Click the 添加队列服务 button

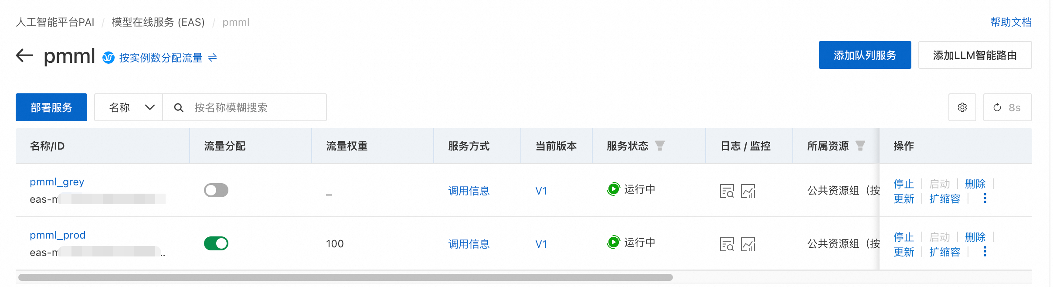865,55
